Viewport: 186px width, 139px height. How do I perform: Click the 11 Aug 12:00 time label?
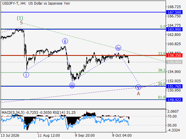[49, 135]
